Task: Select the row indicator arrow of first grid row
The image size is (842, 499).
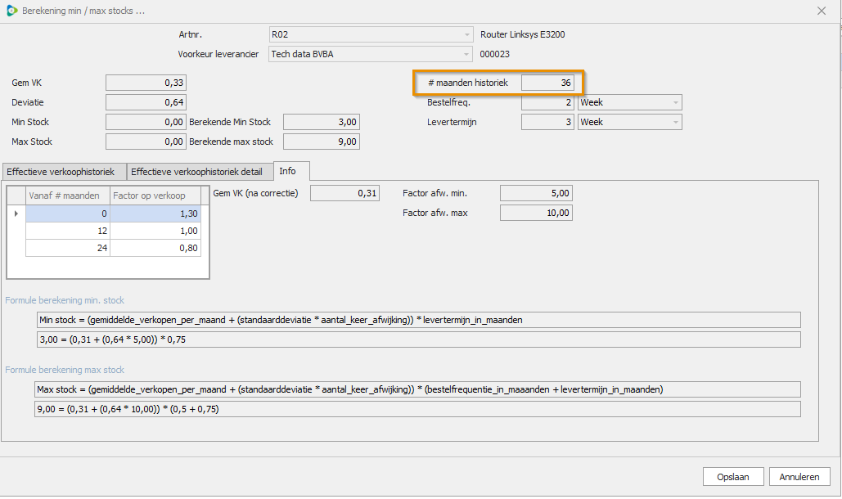Action: pyautogui.click(x=16, y=214)
